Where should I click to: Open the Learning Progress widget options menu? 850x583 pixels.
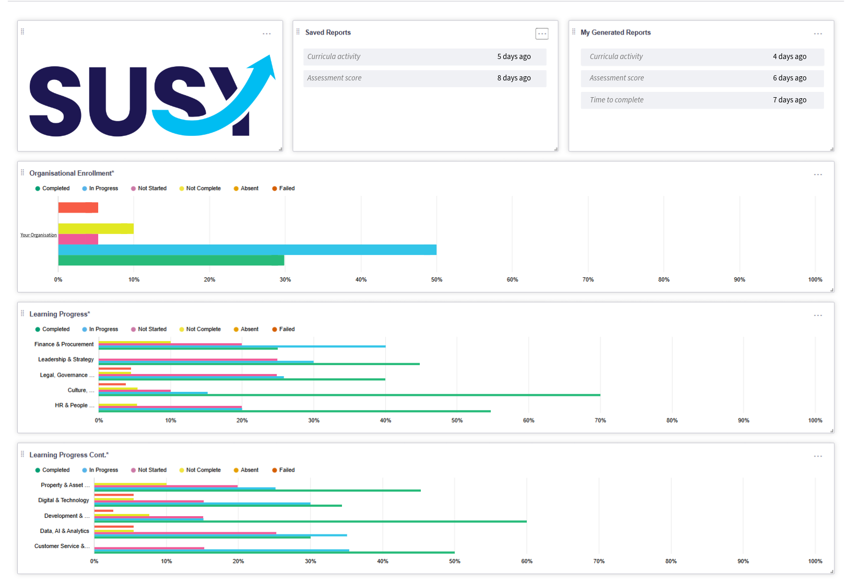(818, 315)
